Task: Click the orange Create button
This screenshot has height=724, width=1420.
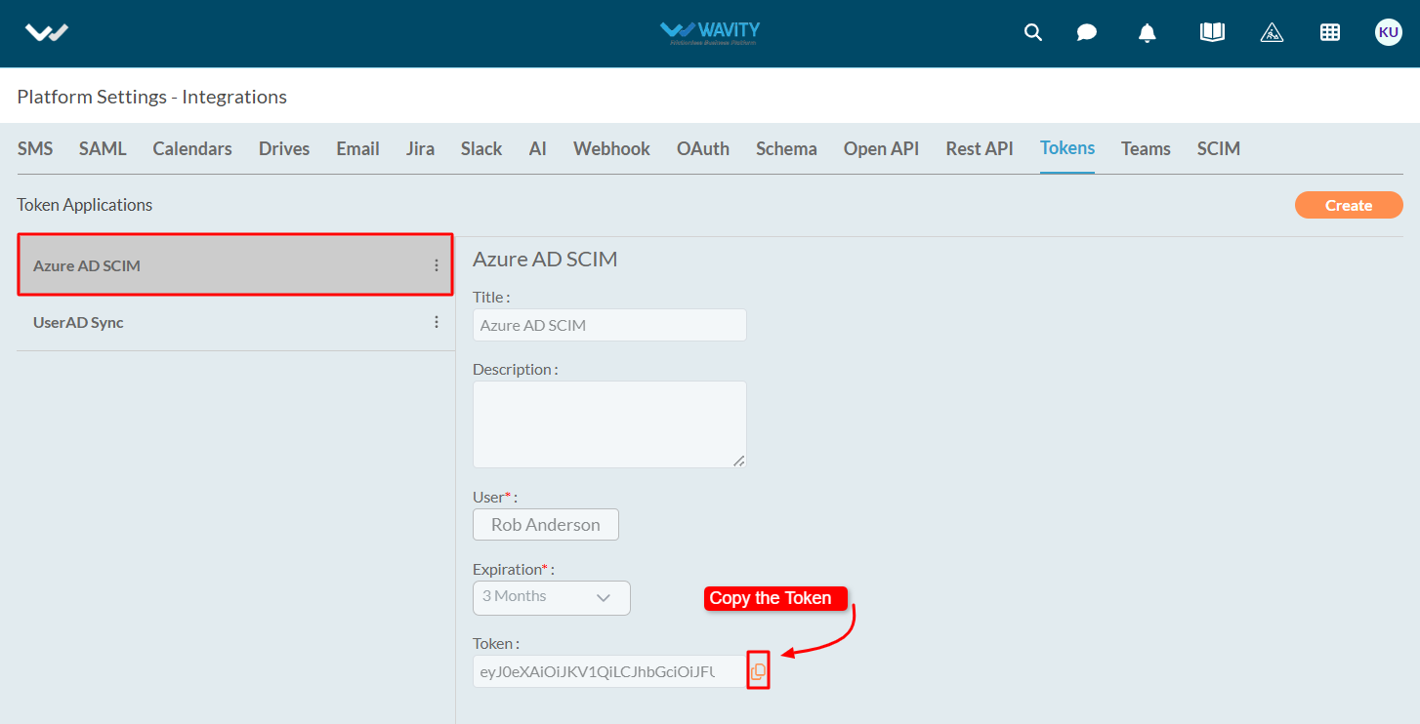Action: [1349, 205]
